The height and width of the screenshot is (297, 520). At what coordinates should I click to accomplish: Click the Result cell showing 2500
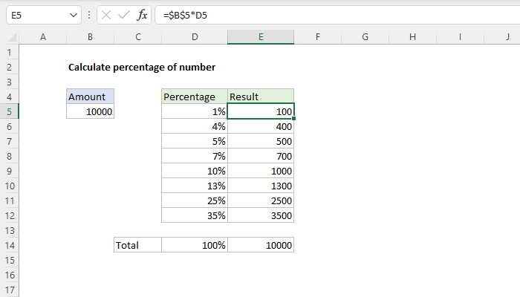tap(261, 200)
